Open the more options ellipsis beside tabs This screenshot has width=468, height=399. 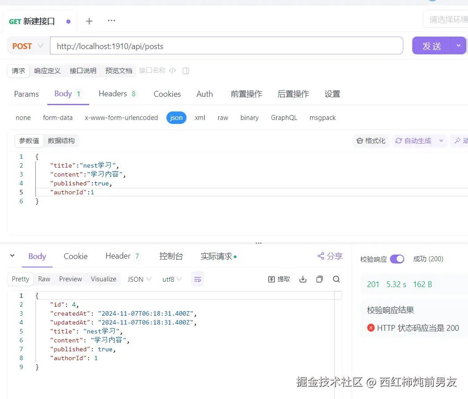click(112, 21)
